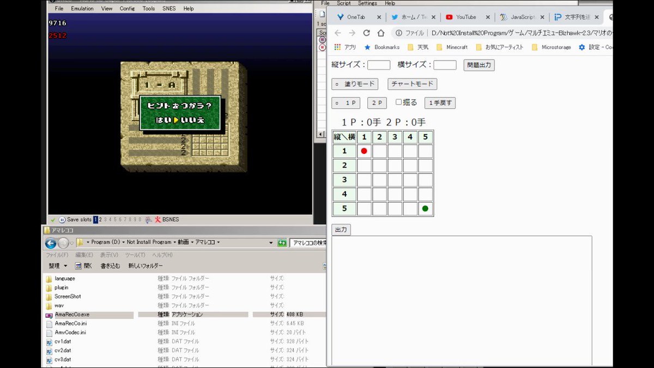
Task: Open address bar history dropdown in Explorer
Action: click(x=271, y=243)
